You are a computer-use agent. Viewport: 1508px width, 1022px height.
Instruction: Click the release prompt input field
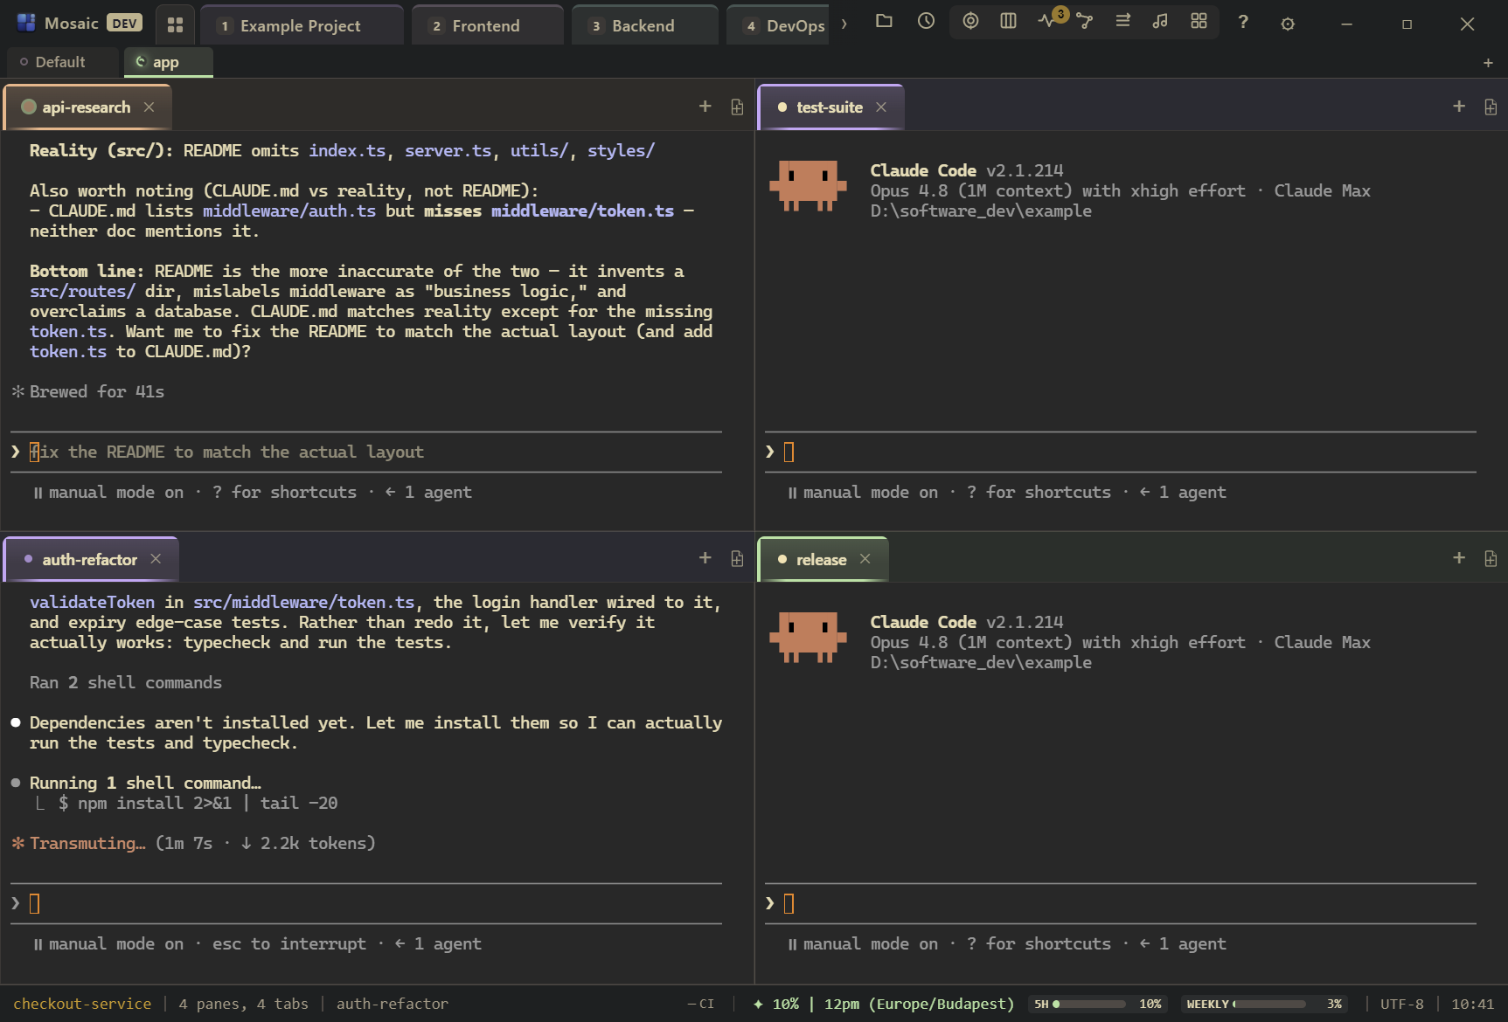[x=1120, y=903]
